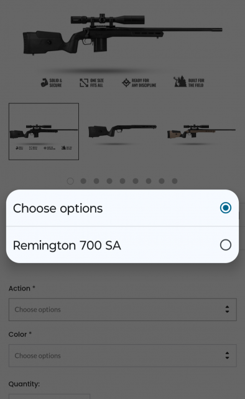Open the Color dropdown
The height and width of the screenshot is (399, 245).
click(122, 355)
